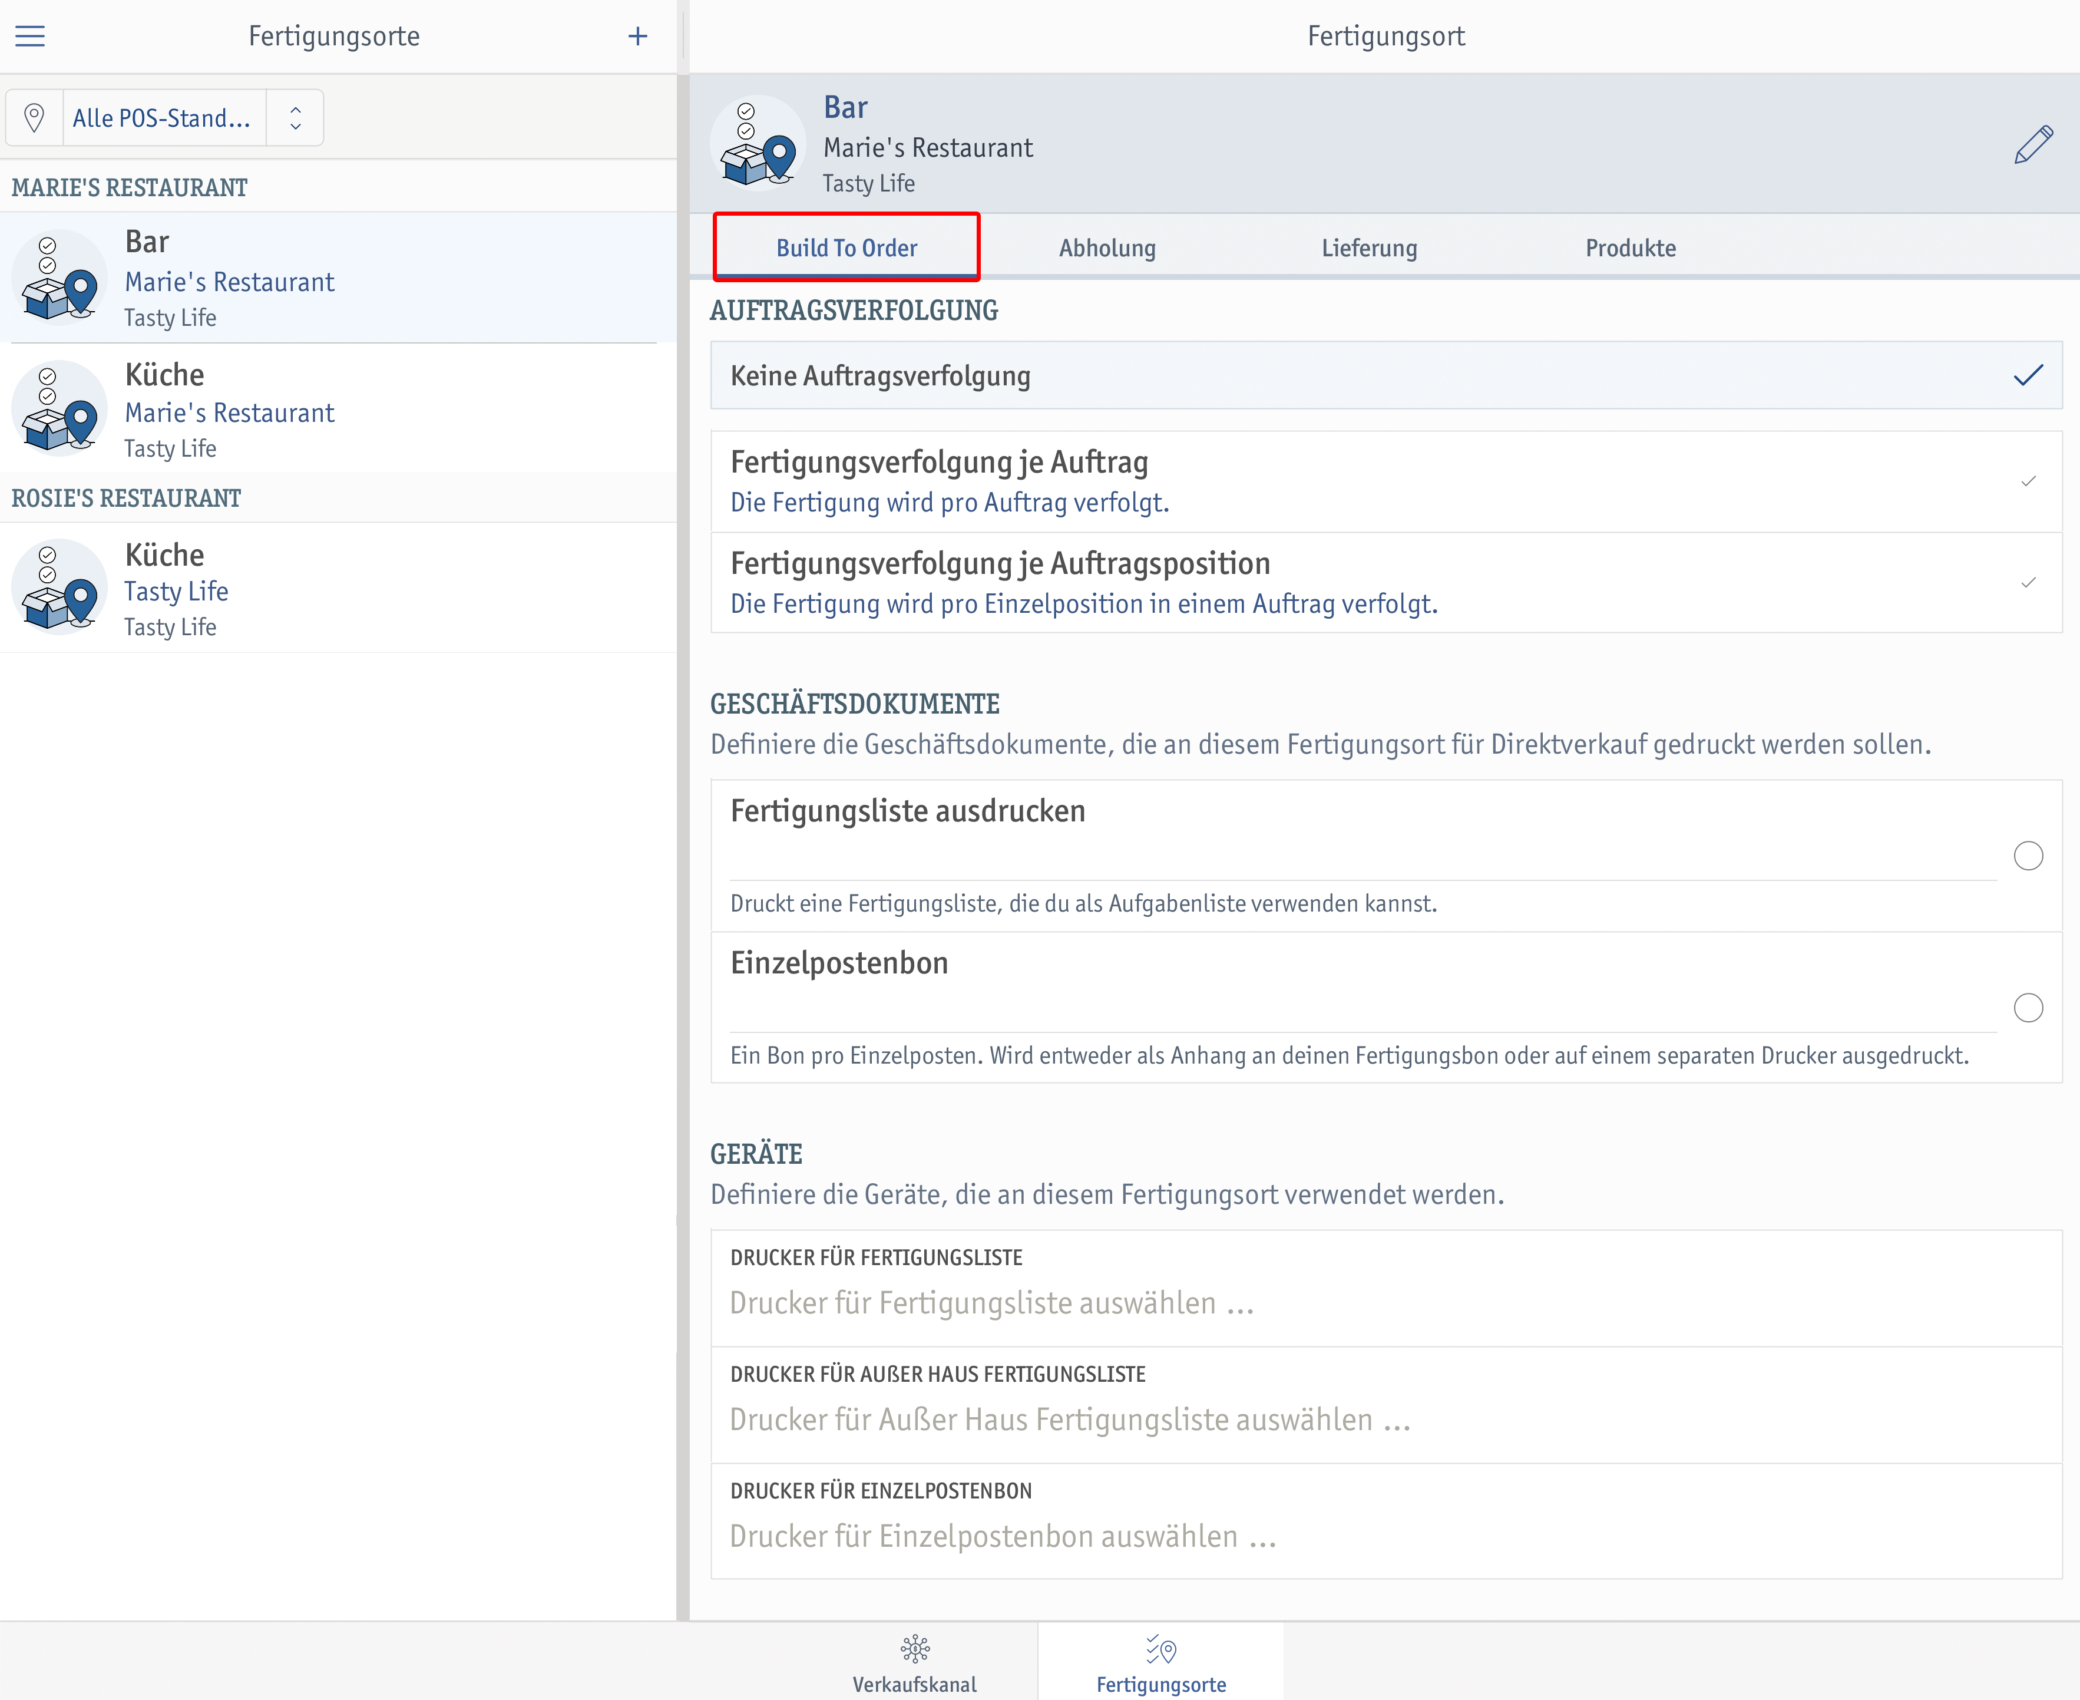This screenshot has width=2080, height=1700.
Task: Select Küche of Marie's Restaurant
Action: (x=338, y=408)
